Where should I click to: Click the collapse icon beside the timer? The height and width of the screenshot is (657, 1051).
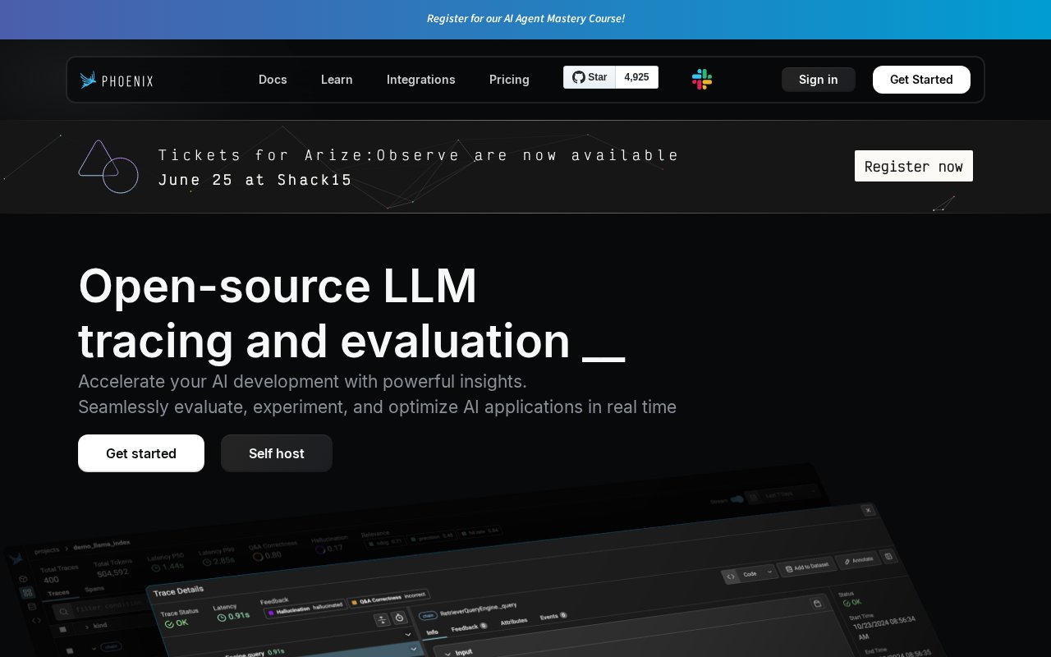tap(382, 620)
